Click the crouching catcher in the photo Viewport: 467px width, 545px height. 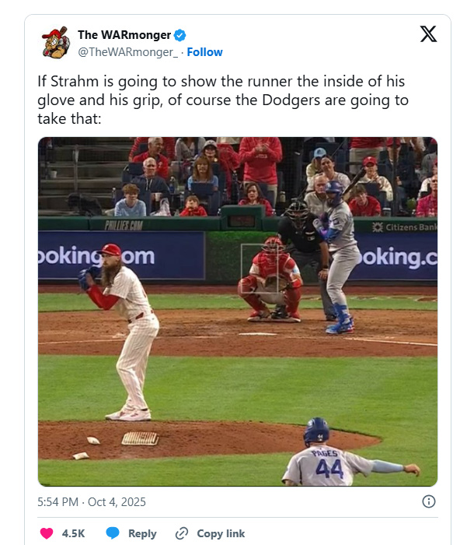point(270,280)
